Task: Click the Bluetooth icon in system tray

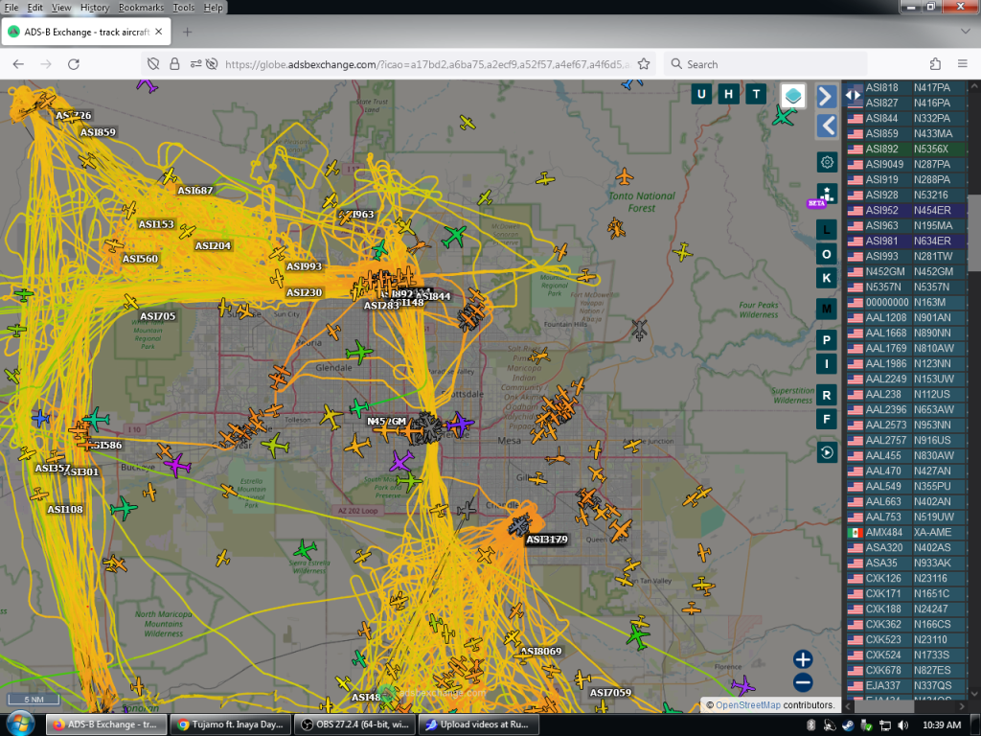Action: pos(810,725)
